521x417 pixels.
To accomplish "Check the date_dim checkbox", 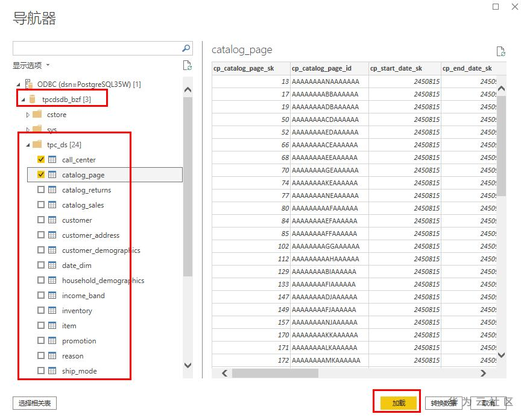I will pos(41,265).
